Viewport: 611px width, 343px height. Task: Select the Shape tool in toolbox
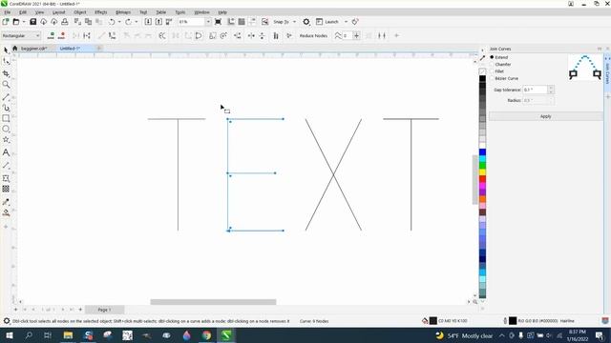(x=6, y=61)
